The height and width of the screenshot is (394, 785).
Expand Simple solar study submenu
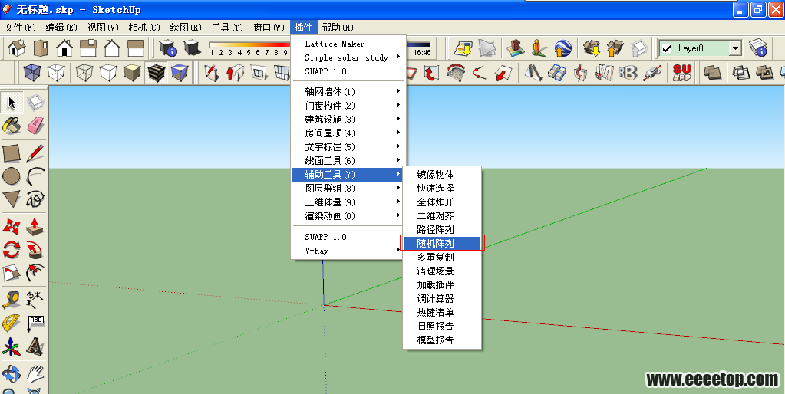pyautogui.click(x=348, y=57)
